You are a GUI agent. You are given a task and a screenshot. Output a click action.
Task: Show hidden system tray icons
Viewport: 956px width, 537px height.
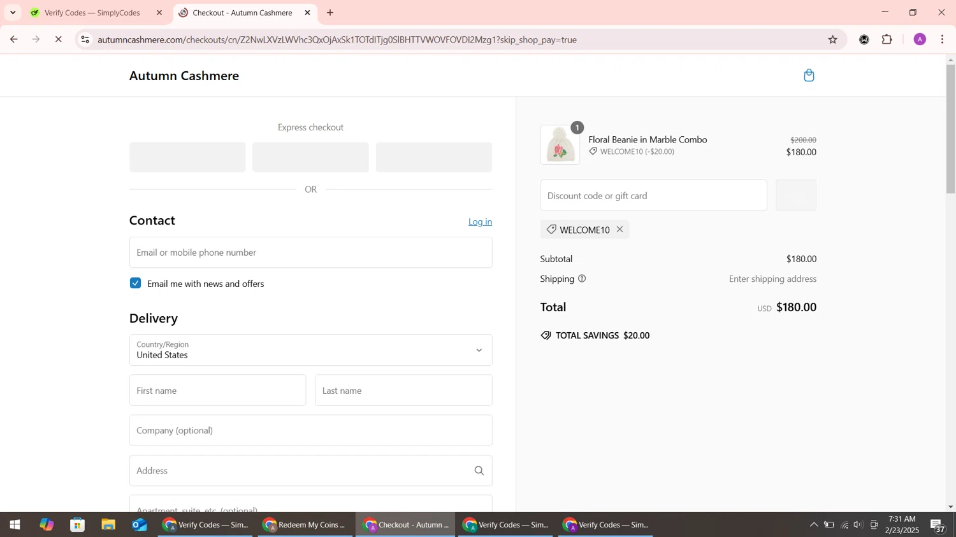pyautogui.click(x=813, y=525)
